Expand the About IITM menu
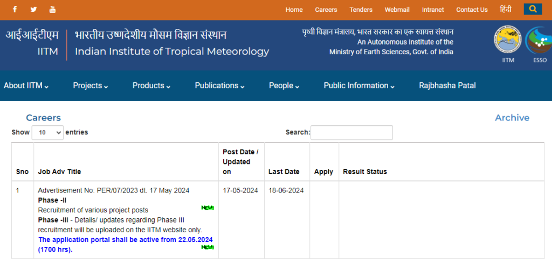Image resolution: width=552 pixels, height=278 pixels. 26,85
